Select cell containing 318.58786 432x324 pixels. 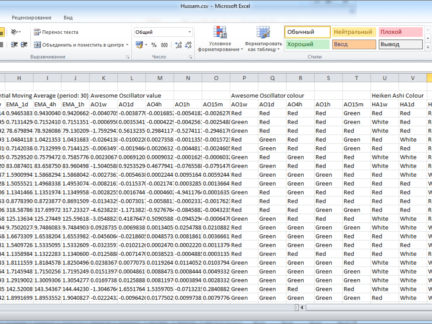(x=19, y=210)
